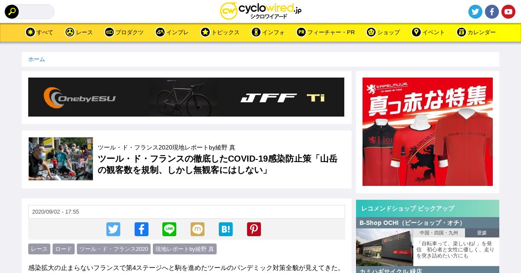Click the インフォ menu icon
521x273 pixels.
tap(256, 32)
